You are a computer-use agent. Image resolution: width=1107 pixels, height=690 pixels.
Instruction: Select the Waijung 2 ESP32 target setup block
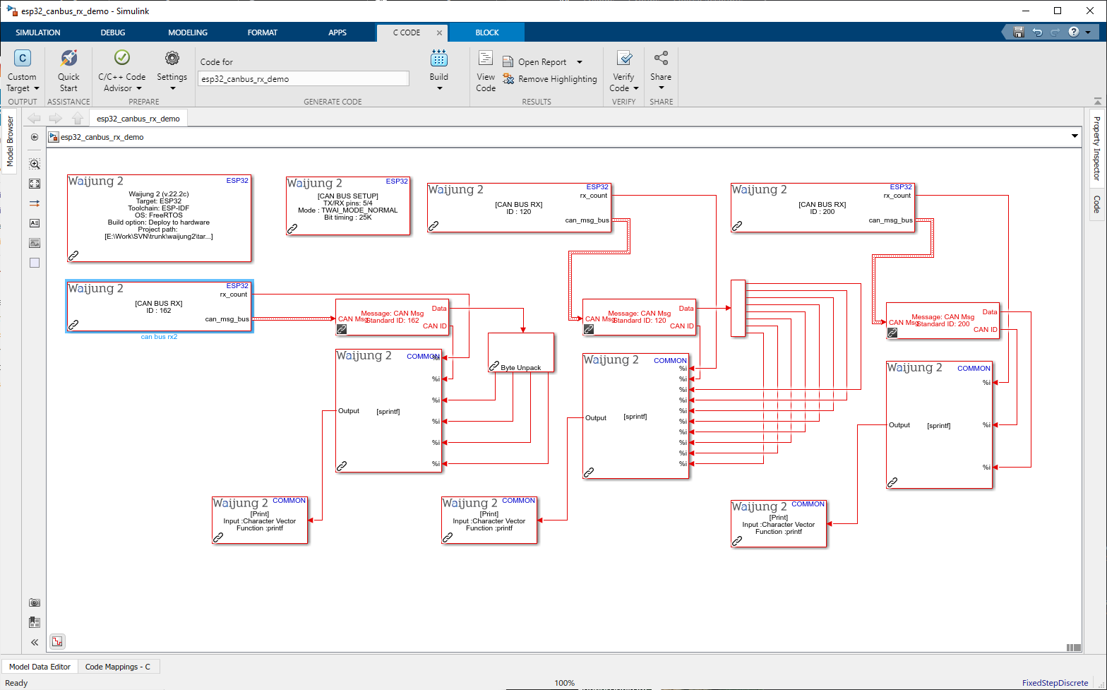click(x=159, y=218)
